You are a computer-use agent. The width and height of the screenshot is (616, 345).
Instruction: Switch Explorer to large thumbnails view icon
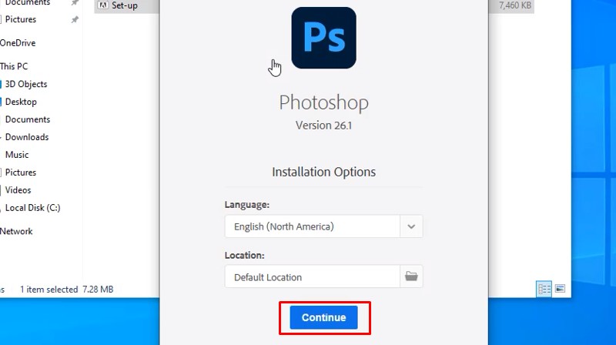pyautogui.click(x=561, y=289)
